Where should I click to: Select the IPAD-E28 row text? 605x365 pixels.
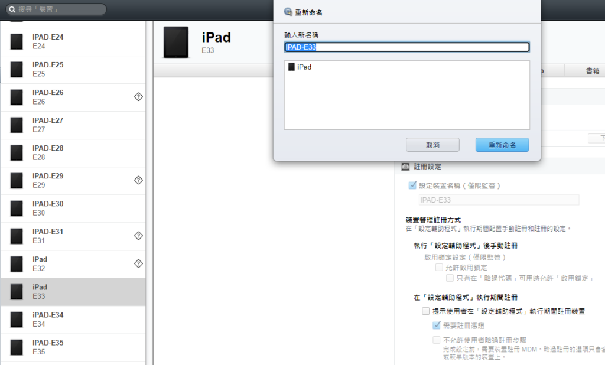click(x=48, y=148)
